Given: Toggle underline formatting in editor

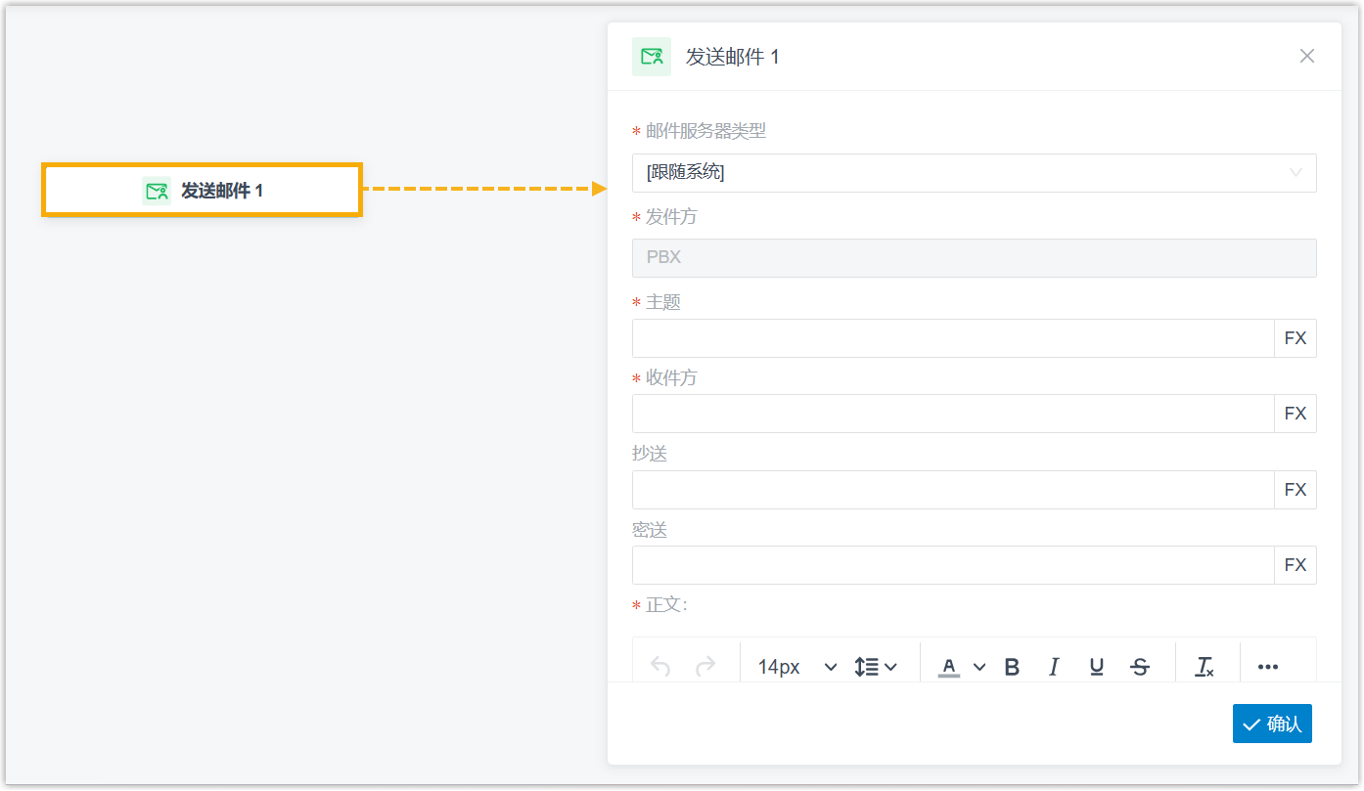Looking at the screenshot, I should (x=1097, y=667).
